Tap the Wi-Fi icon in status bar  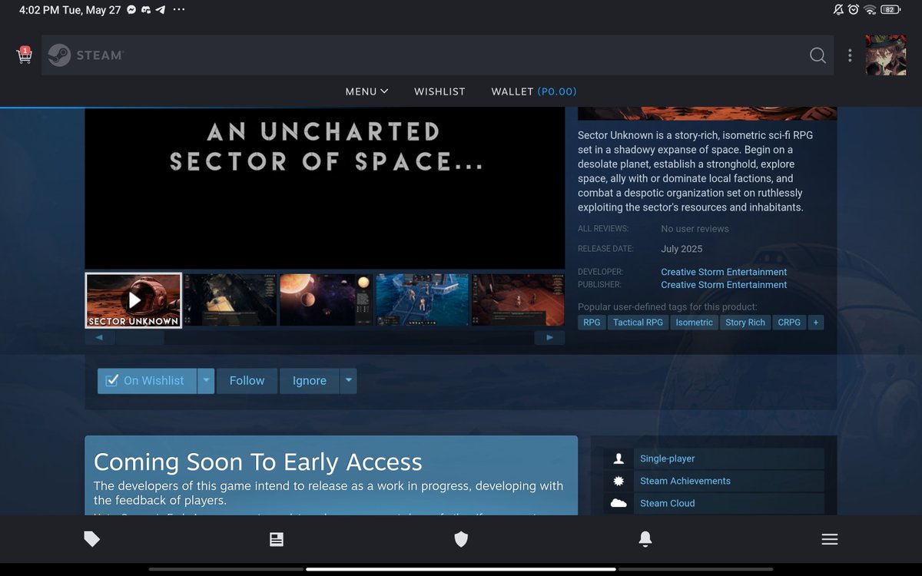pos(870,10)
